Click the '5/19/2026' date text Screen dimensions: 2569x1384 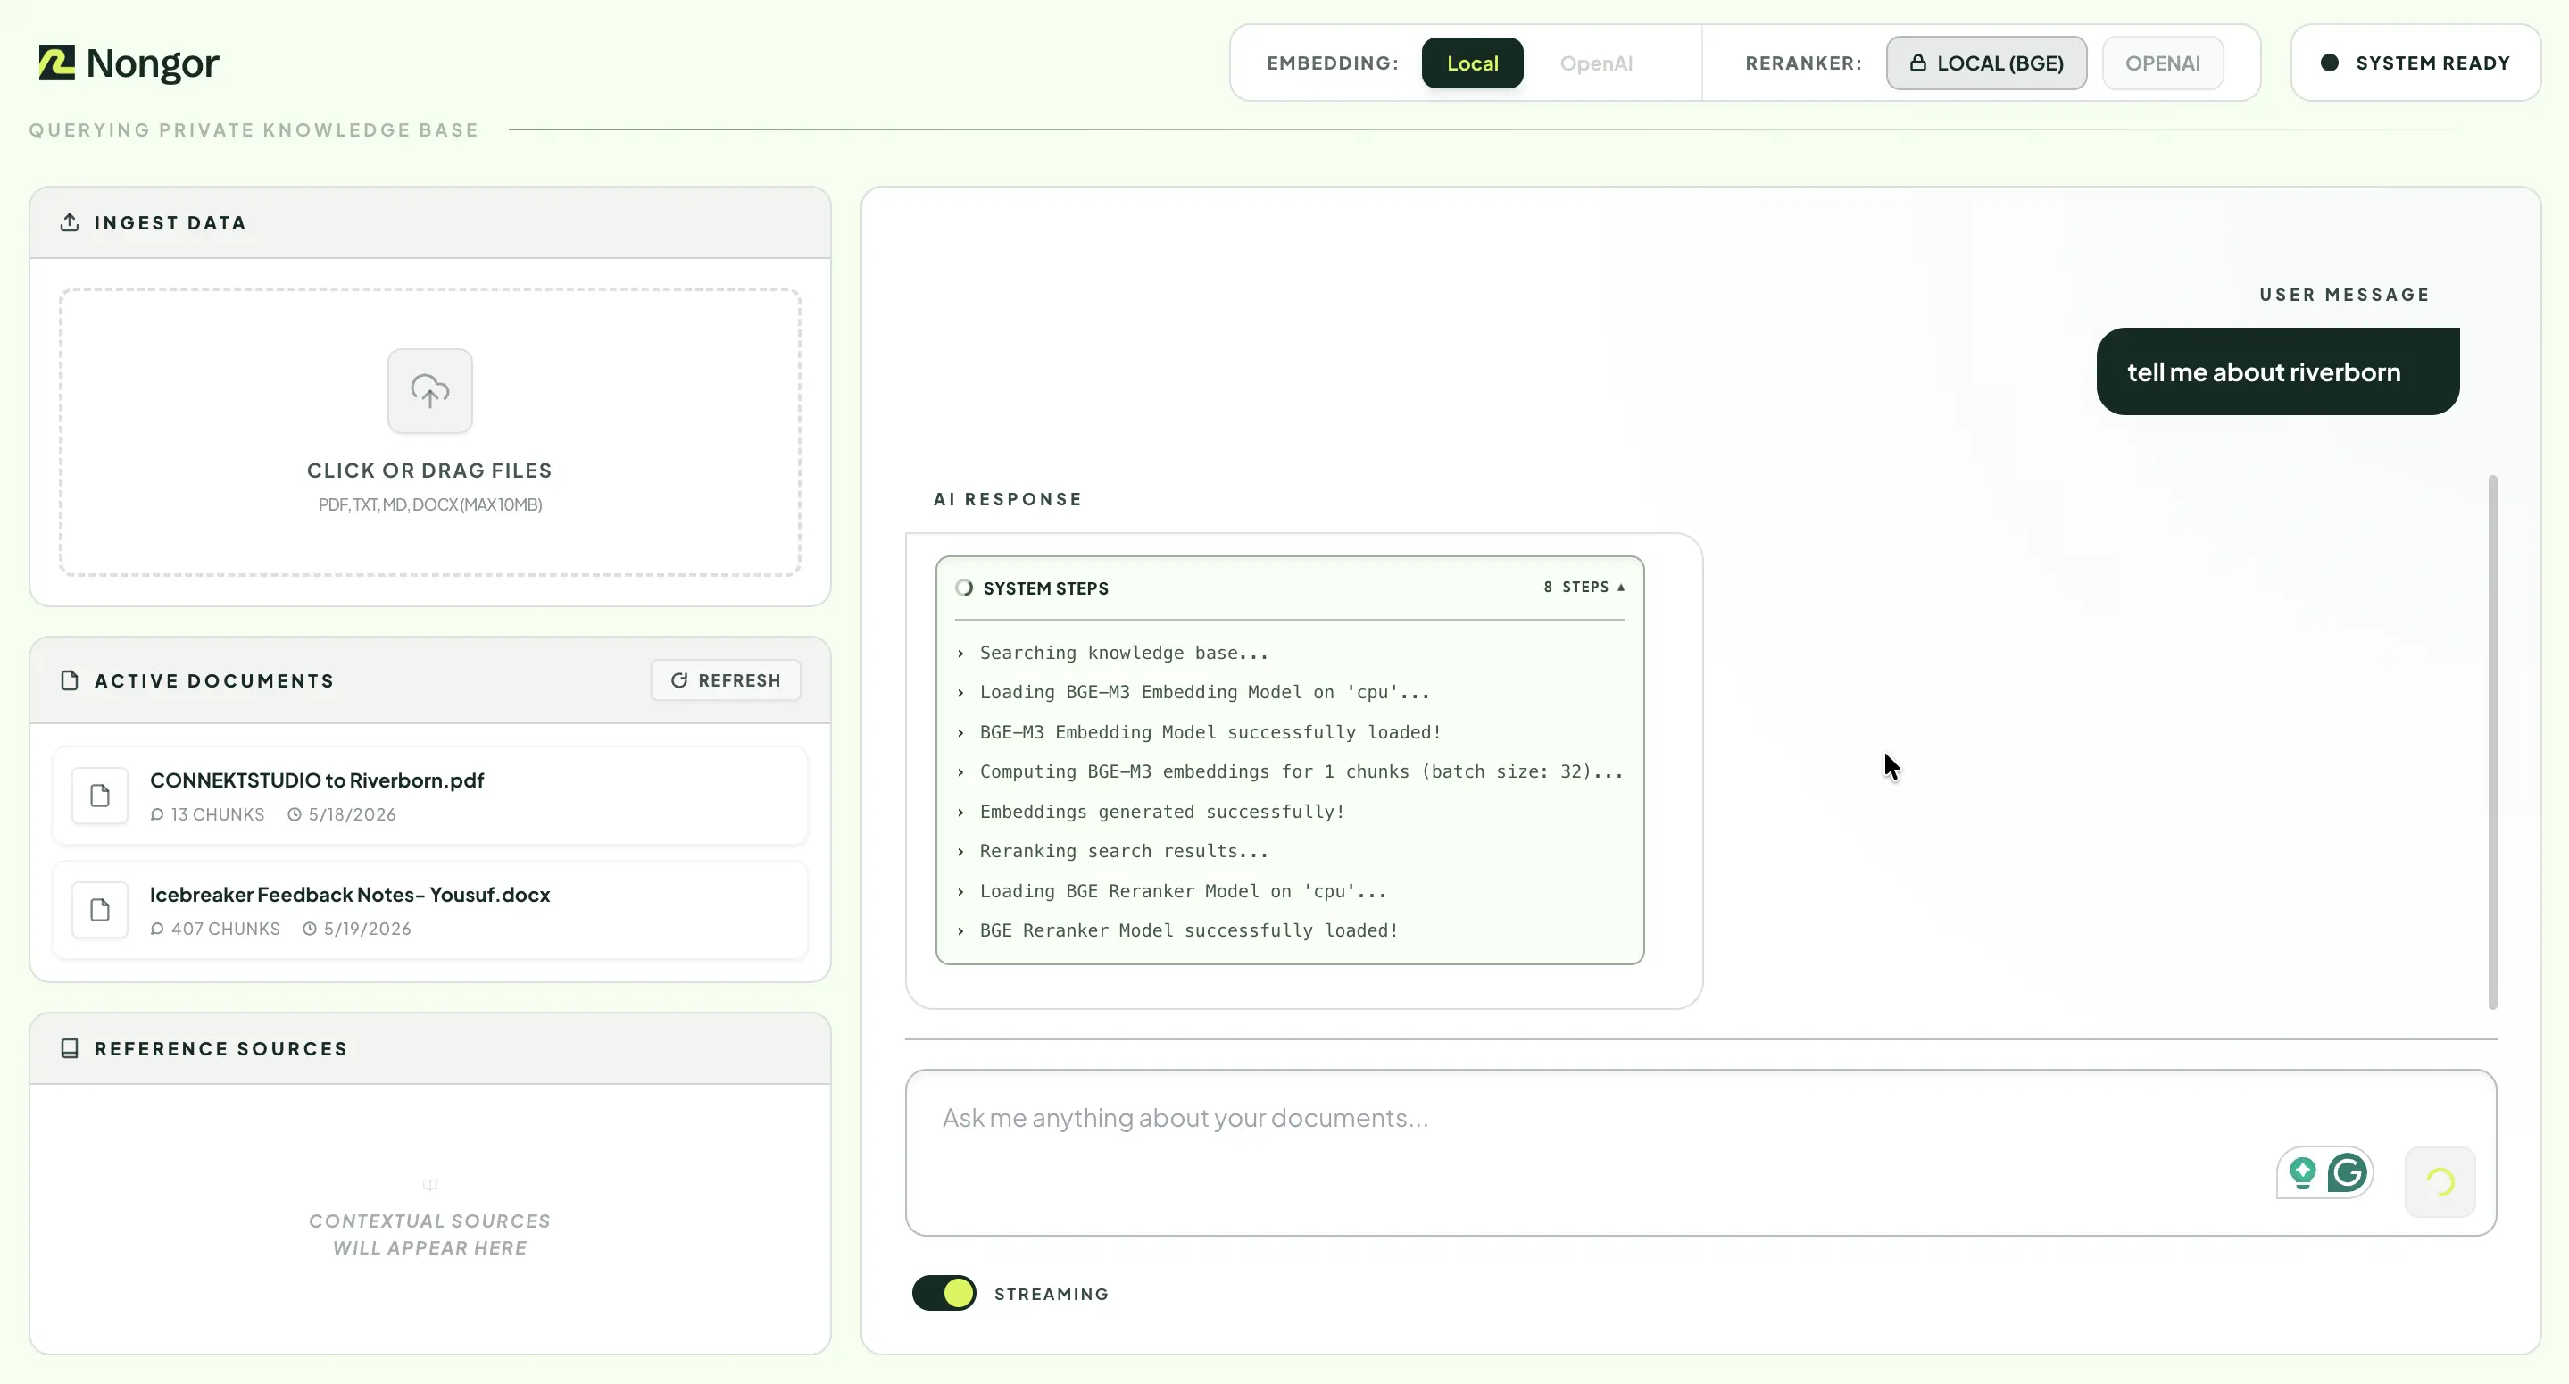point(367,929)
